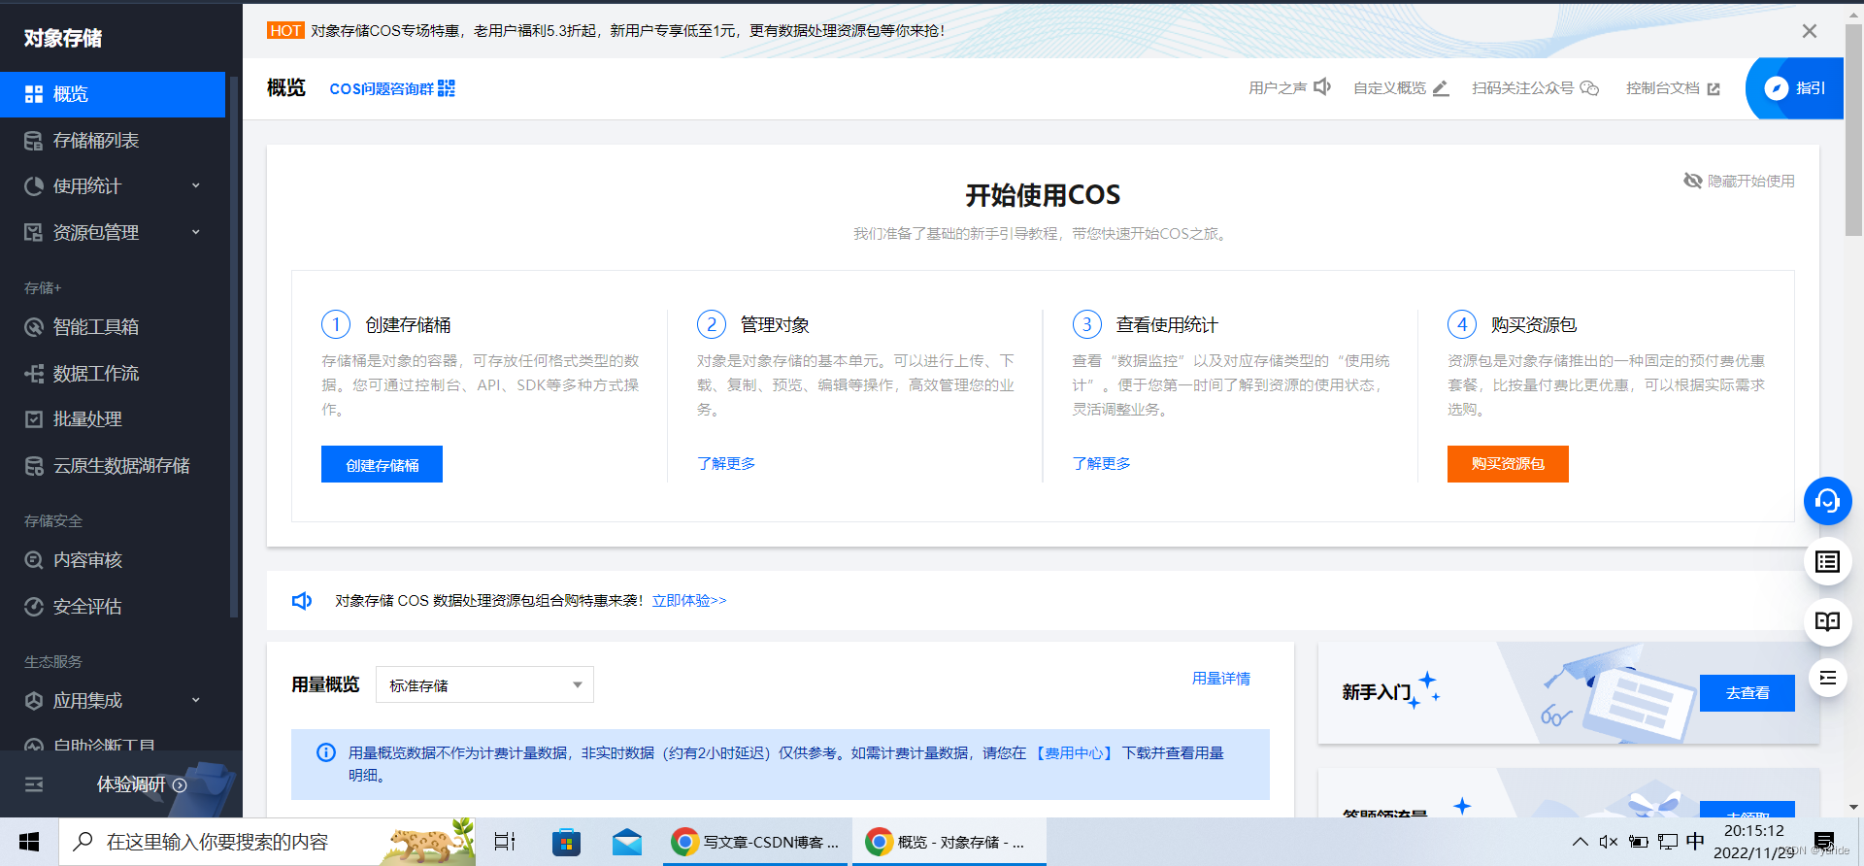Click the 【费用中心】 link in the notice
The height and width of the screenshot is (866, 1864).
coord(1074,753)
